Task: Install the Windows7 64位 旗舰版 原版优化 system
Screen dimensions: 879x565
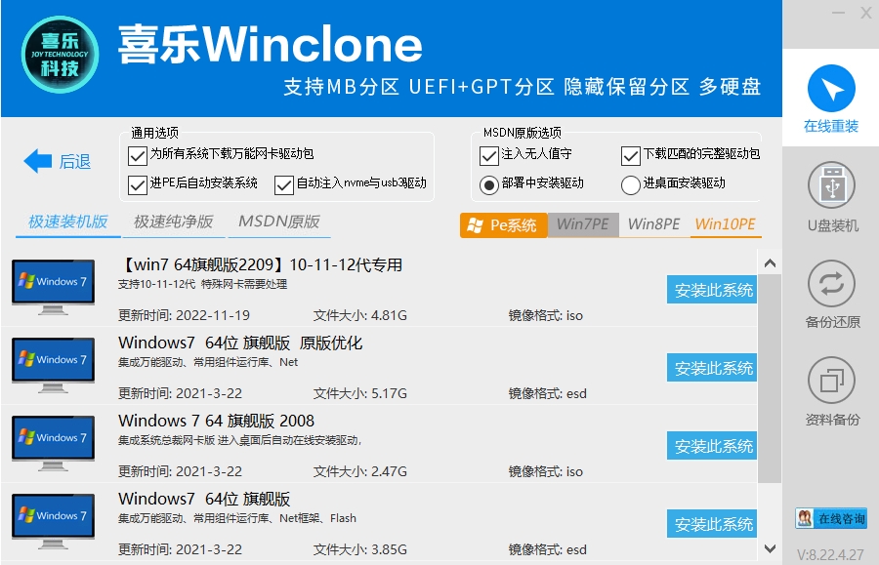Action: [712, 367]
